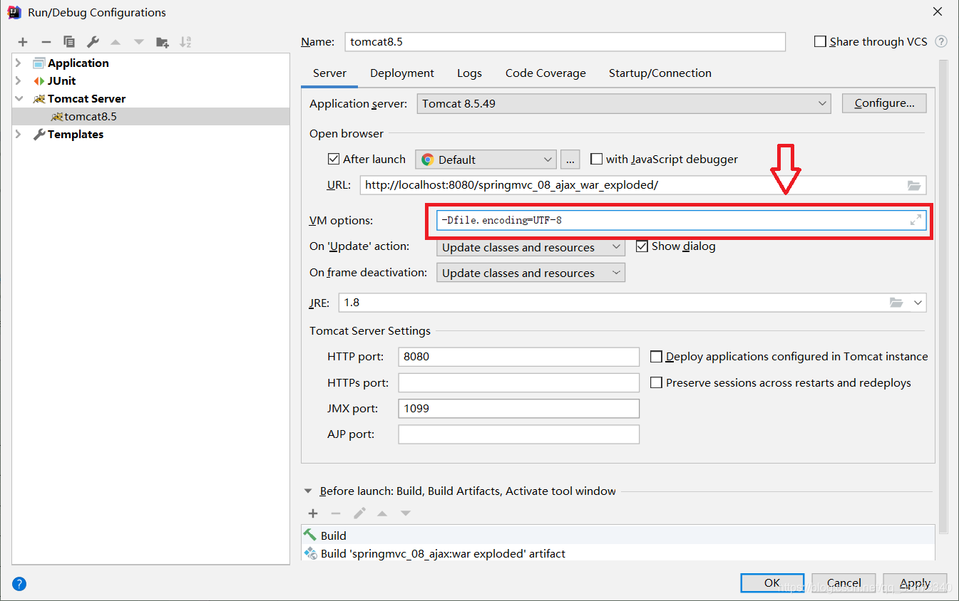
Task: Collapse the Tomcat Server group
Action: 19,99
